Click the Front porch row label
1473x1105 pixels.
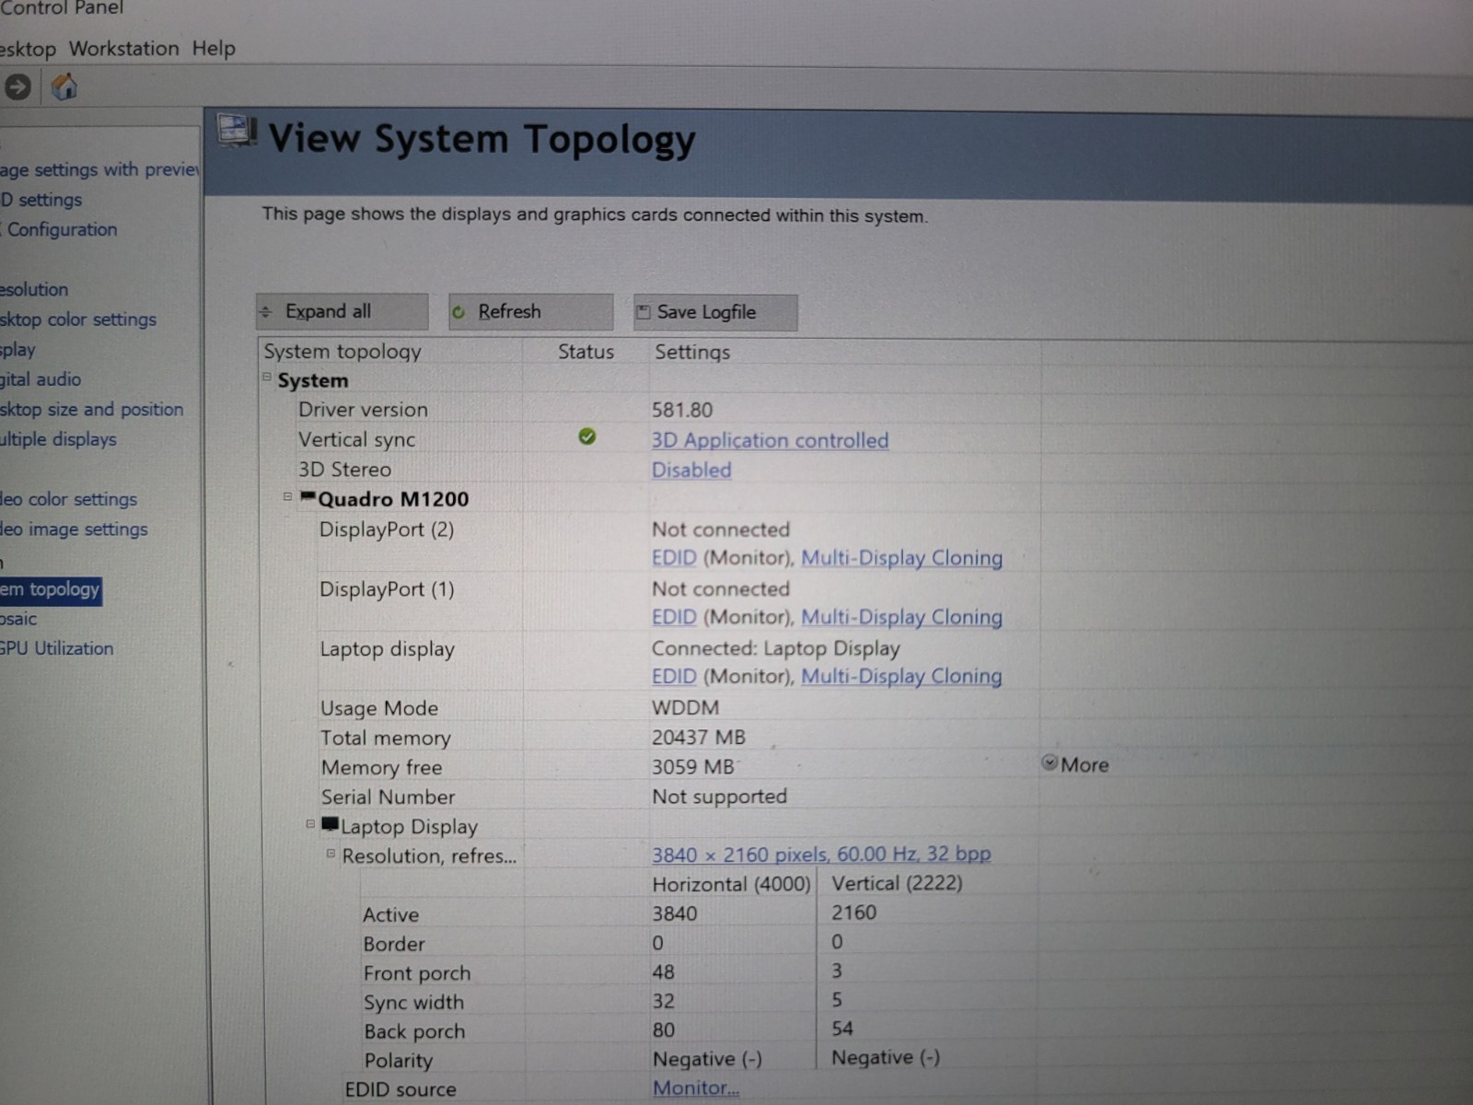(x=417, y=973)
